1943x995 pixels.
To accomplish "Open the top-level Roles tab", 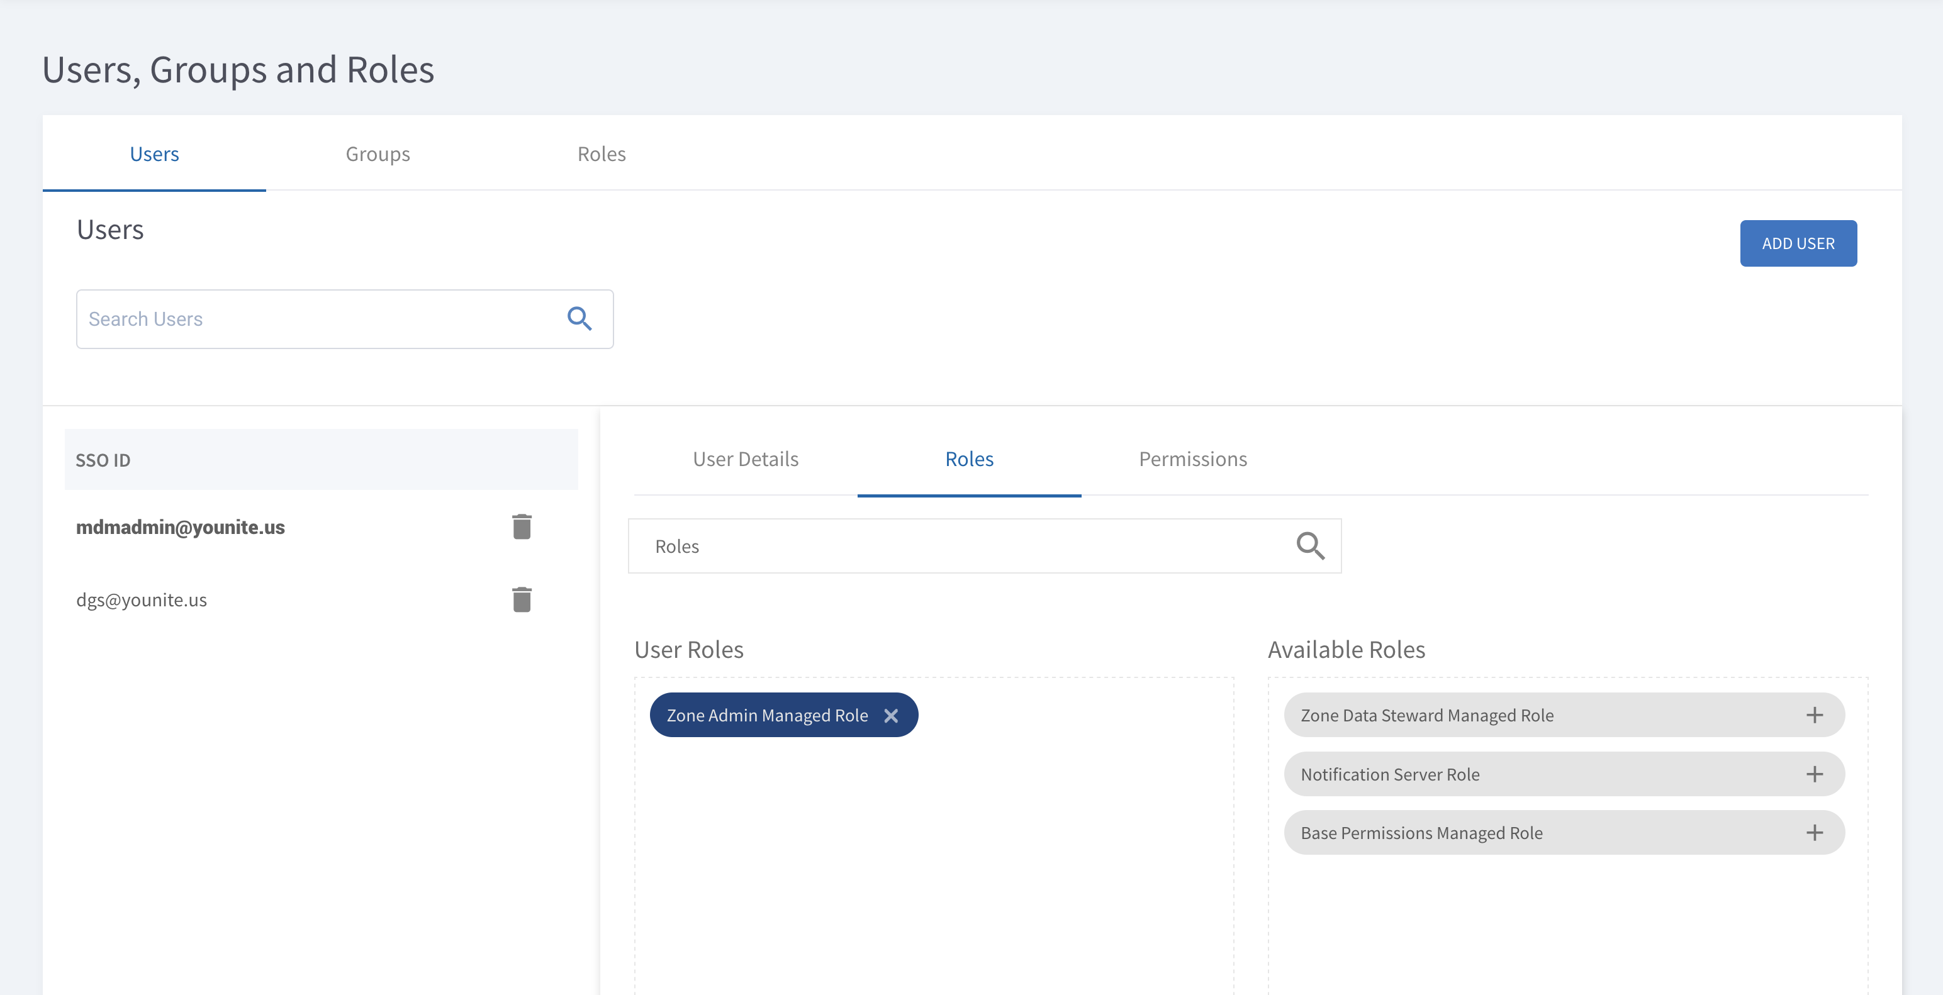I will (x=601, y=153).
